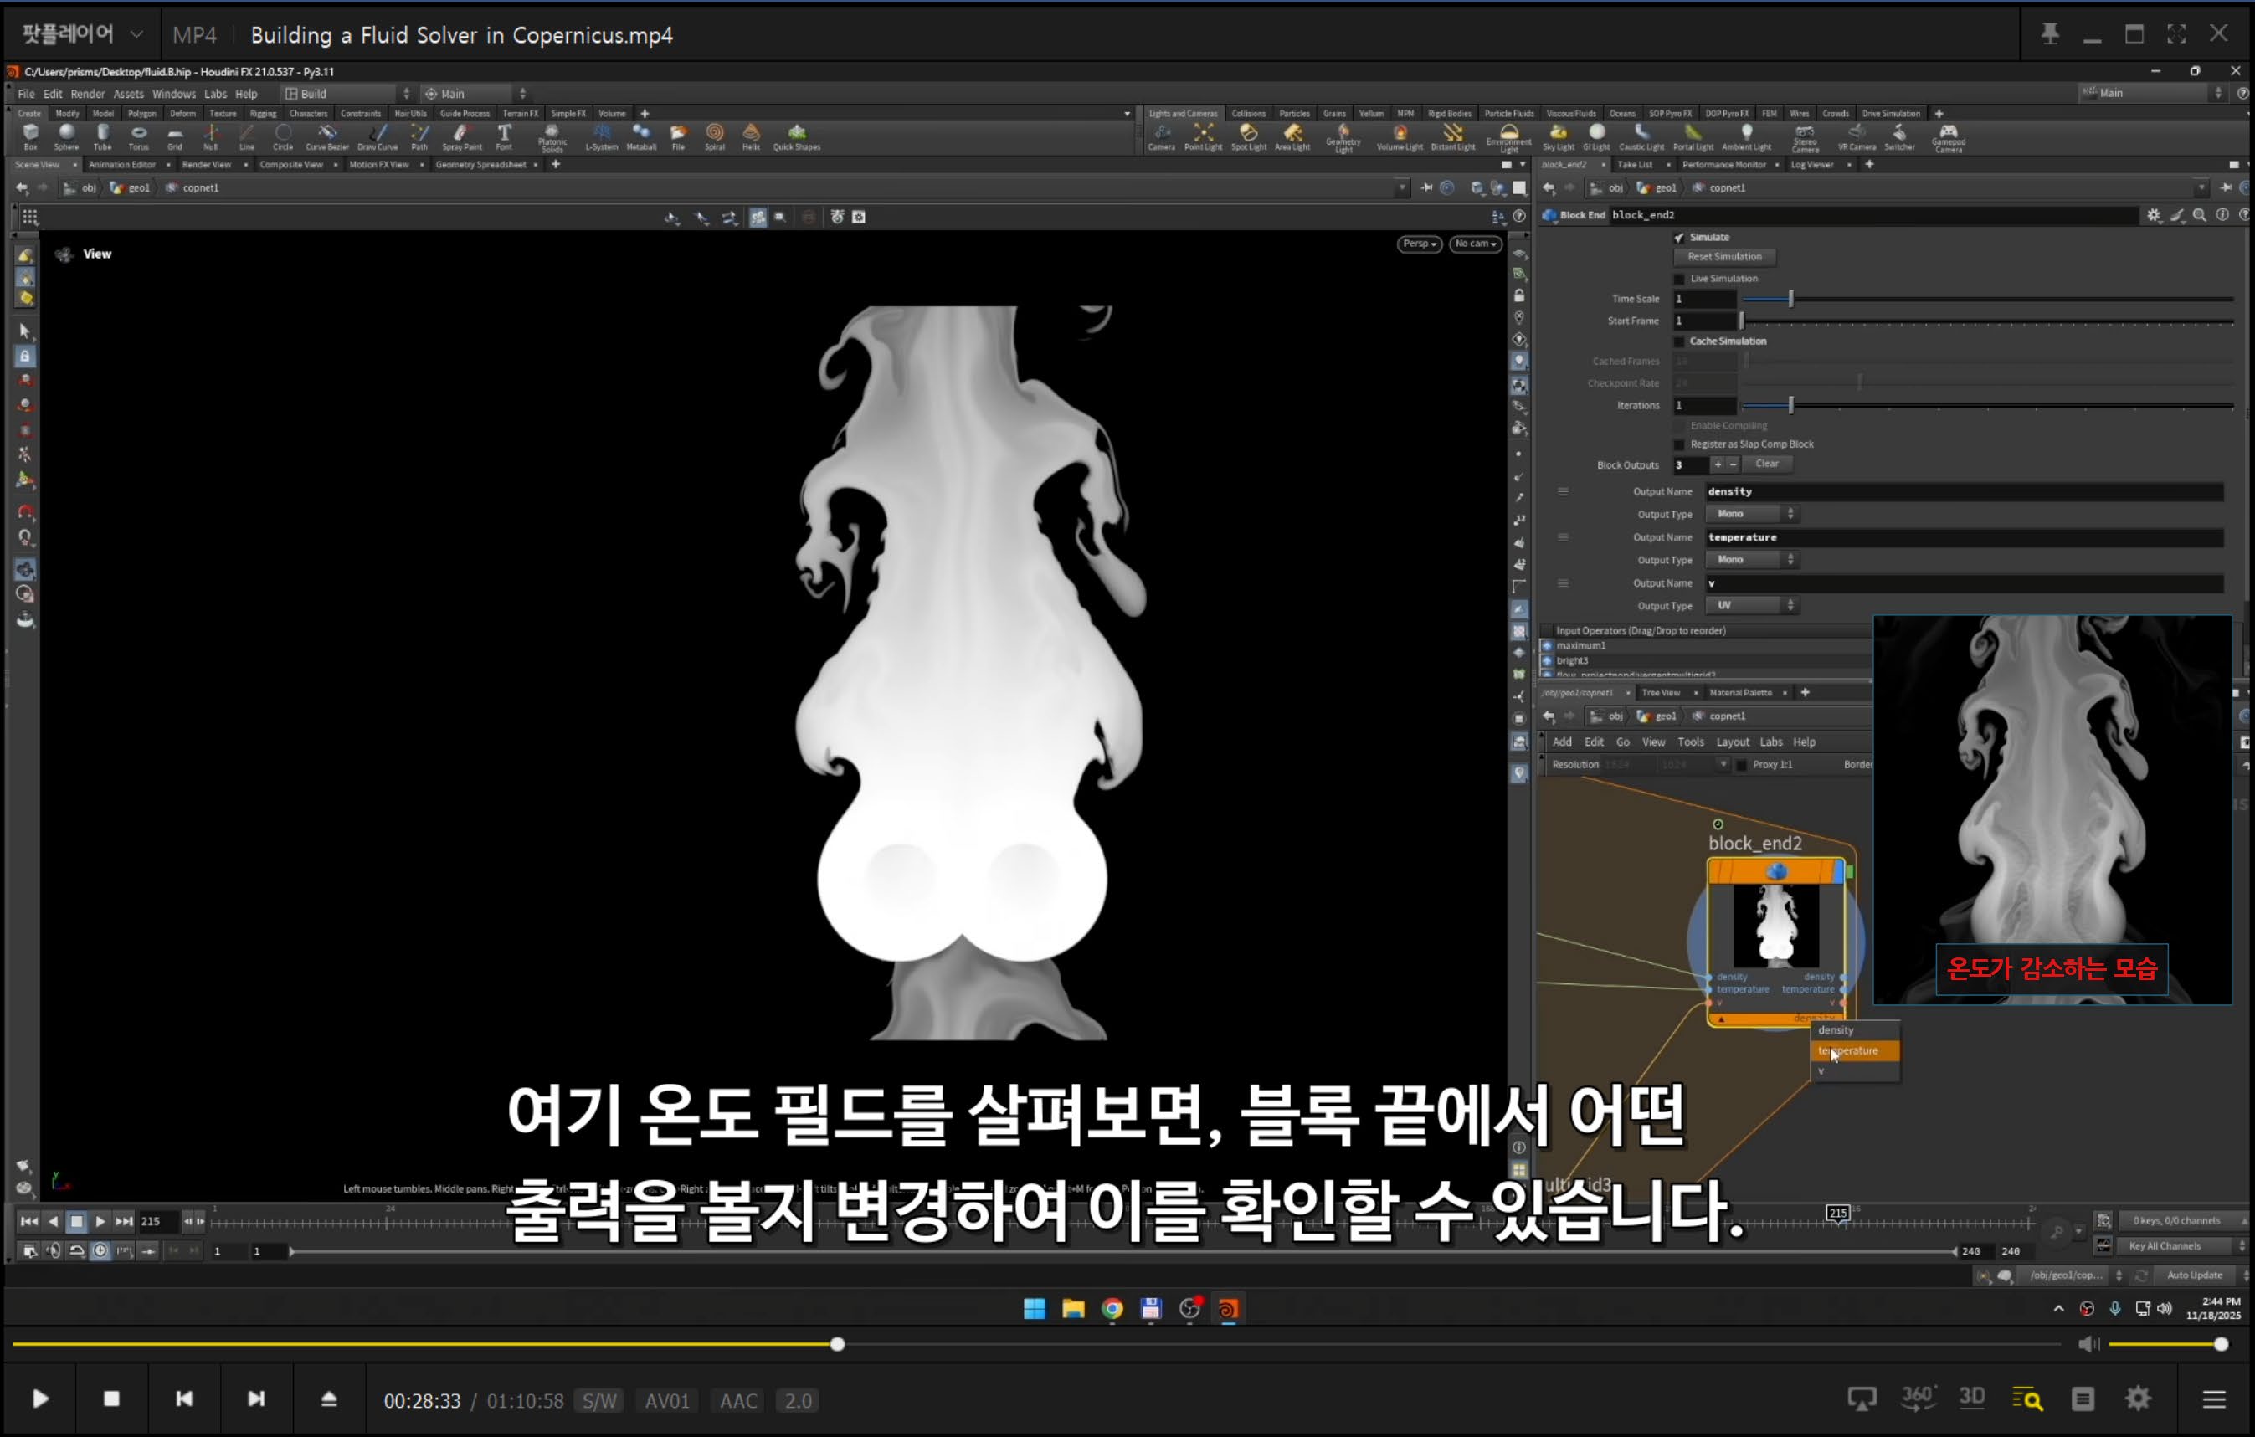Open temperature Output Type Mono dropdown
The width and height of the screenshot is (2255, 1437).
pyautogui.click(x=1751, y=560)
